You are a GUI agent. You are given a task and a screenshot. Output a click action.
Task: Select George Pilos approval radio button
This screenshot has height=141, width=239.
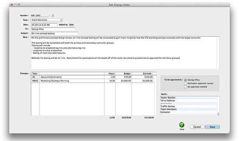pos(186,80)
